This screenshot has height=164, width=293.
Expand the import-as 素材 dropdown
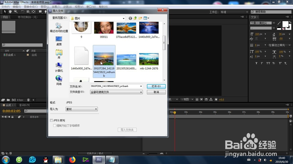(82, 109)
